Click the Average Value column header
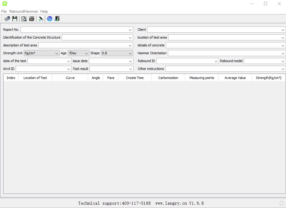 [235, 78]
